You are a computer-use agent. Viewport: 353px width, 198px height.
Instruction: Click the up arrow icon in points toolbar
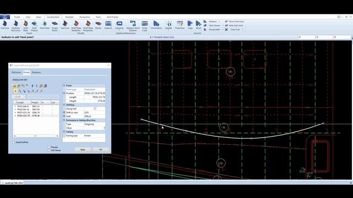(32, 86)
